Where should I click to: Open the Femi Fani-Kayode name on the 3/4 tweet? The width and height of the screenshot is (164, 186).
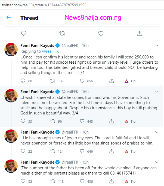pos(37,92)
